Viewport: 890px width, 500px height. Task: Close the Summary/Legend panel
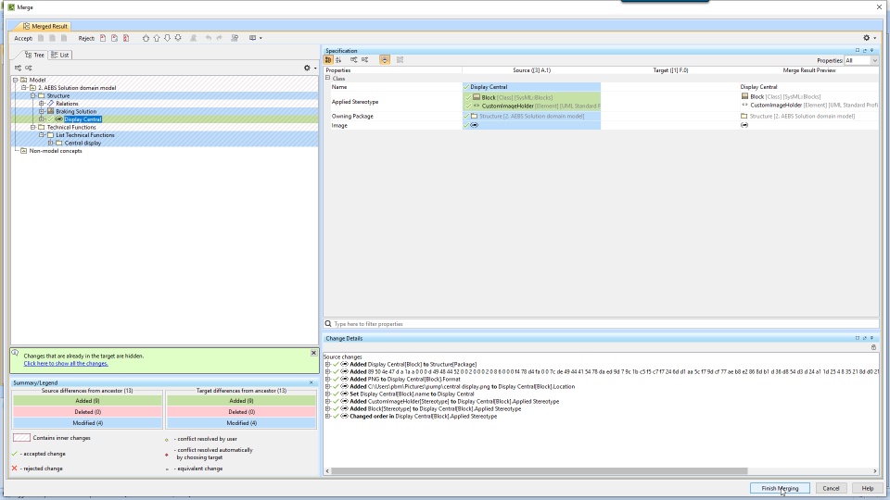pos(311,382)
